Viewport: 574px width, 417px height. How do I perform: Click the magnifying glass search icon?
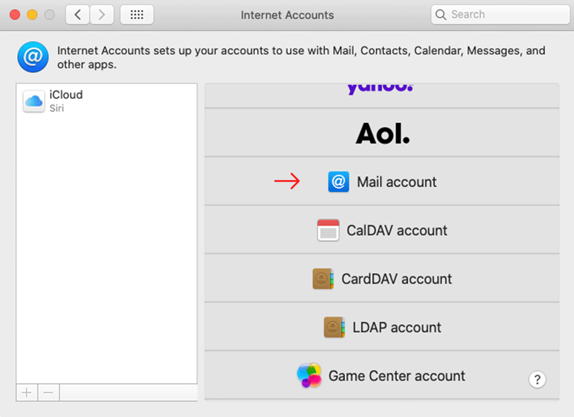(x=441, y=15)
